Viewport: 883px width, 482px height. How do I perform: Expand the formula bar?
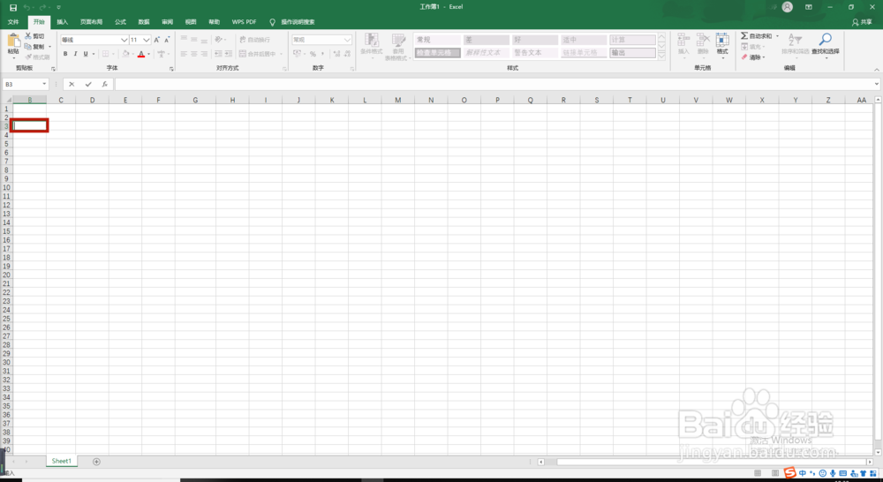pyautogui.click(x=877, y=85)
